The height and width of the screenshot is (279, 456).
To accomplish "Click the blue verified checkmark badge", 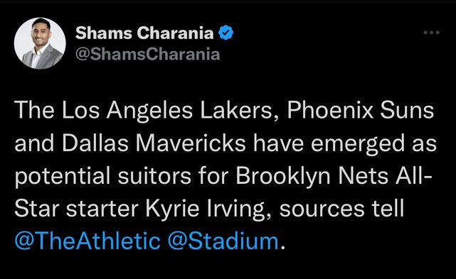I will [226, 33].
